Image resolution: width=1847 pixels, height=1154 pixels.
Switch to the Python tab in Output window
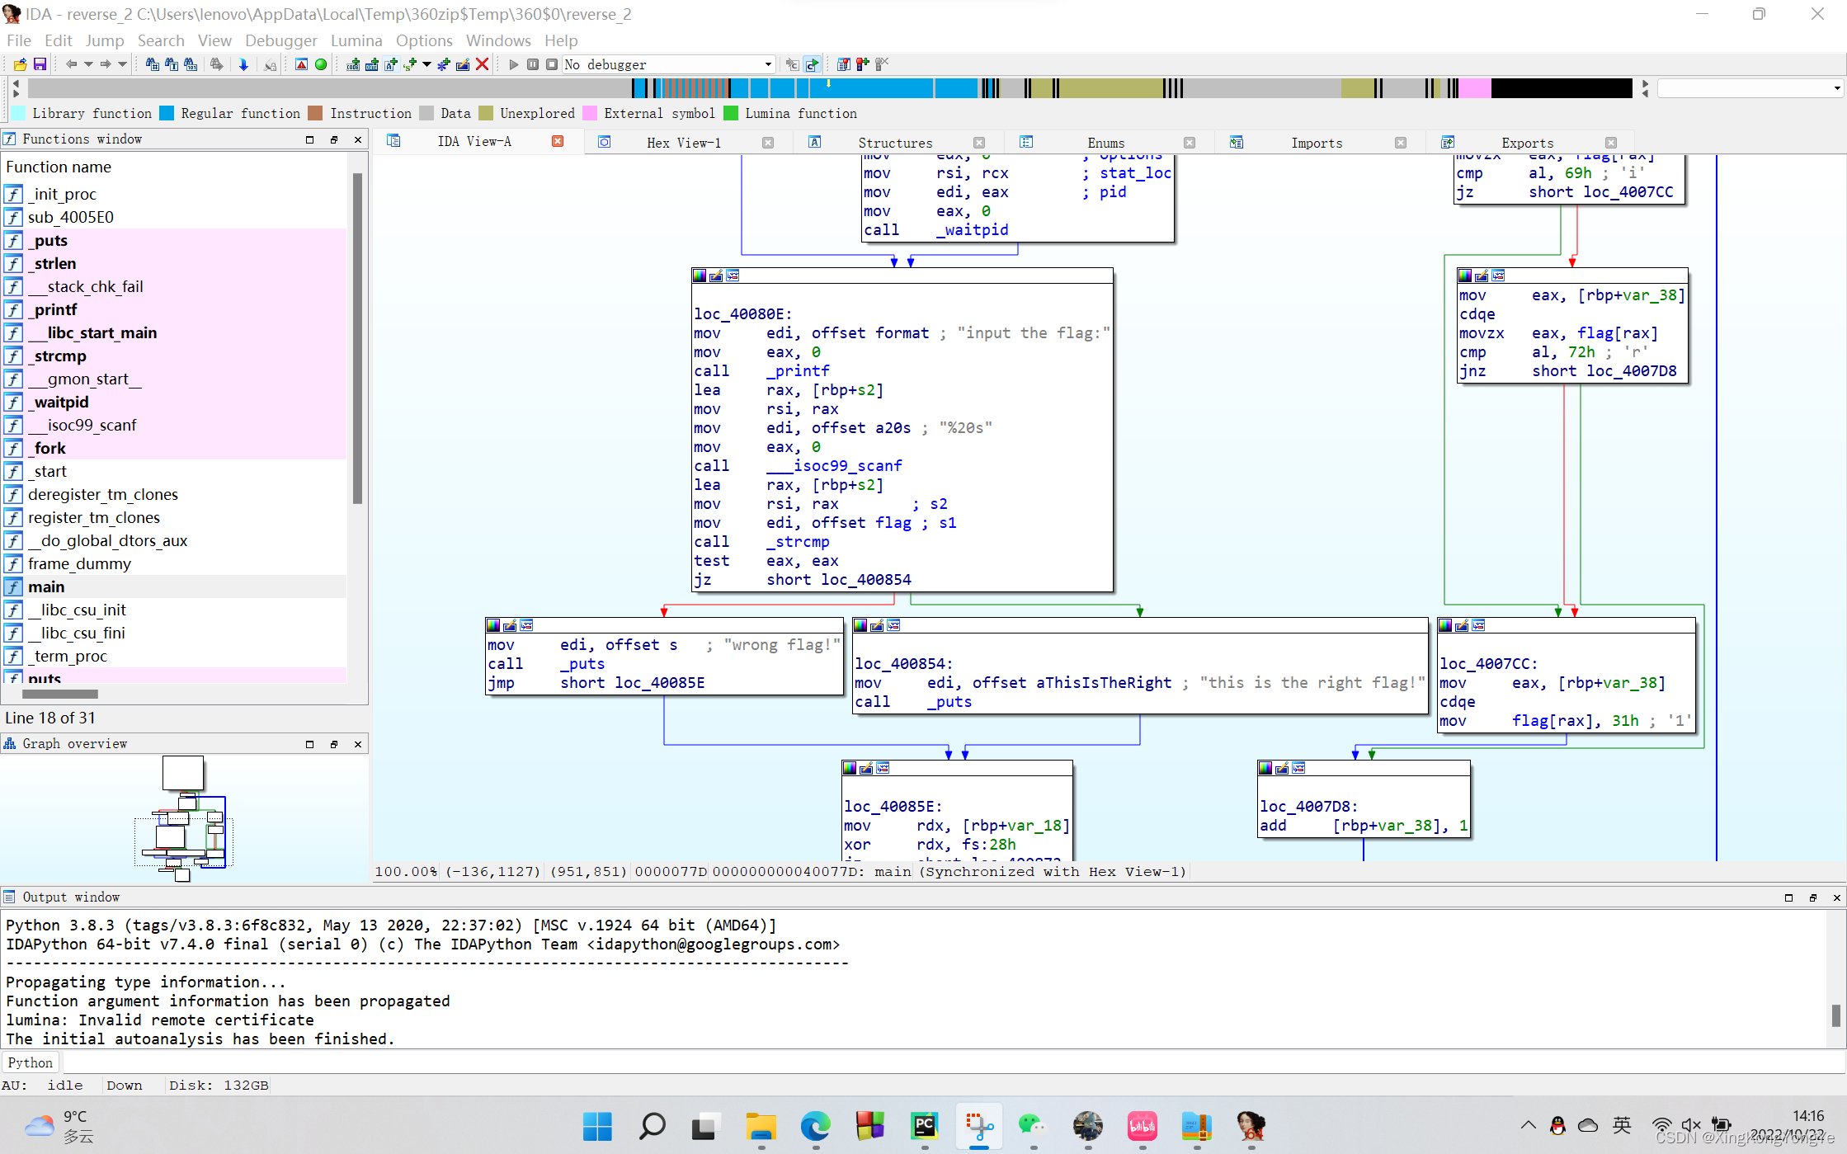[x=30, y=1062]
